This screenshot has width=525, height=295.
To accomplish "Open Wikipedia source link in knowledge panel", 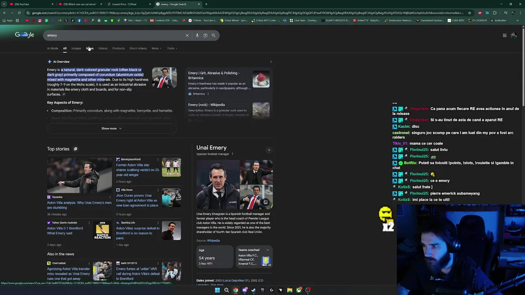I will [213, 241].
